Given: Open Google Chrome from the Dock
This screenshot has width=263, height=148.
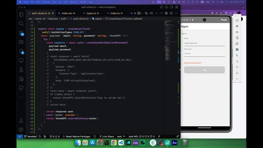Looking at the screenshot, I should (x=114, y=143).
